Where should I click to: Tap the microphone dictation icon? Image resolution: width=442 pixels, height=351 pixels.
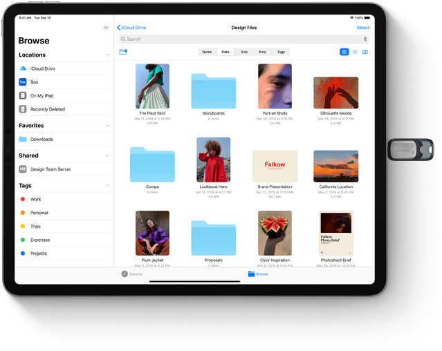pos(365,39)
